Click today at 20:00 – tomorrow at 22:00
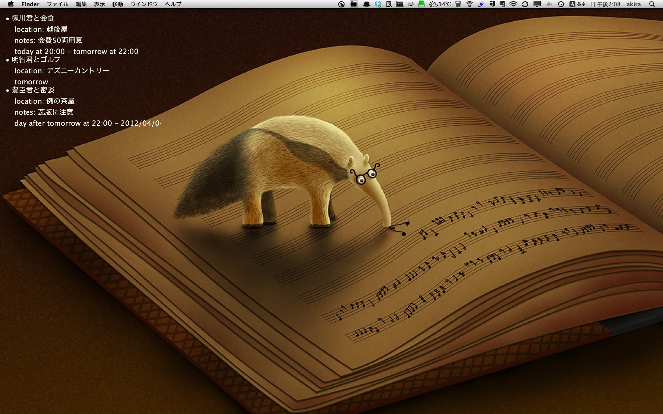 pos(77,51)
